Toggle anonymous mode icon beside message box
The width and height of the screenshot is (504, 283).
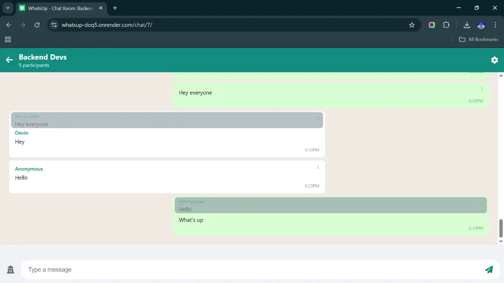pyautogui.click(x=10, y=270)
